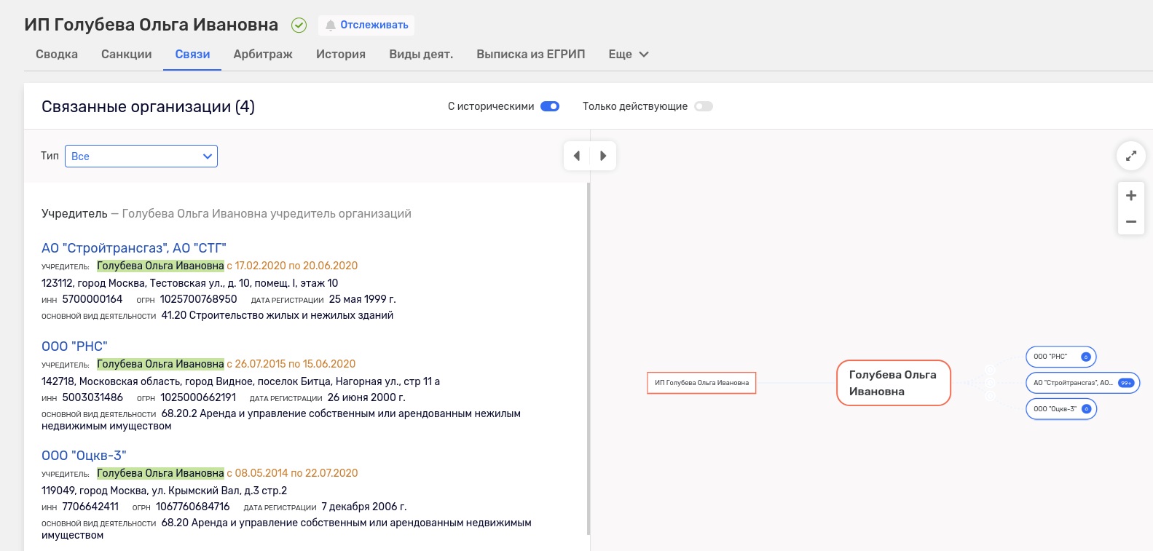Click the bell icon beside Отслеживать

click(x=331, y=25)
